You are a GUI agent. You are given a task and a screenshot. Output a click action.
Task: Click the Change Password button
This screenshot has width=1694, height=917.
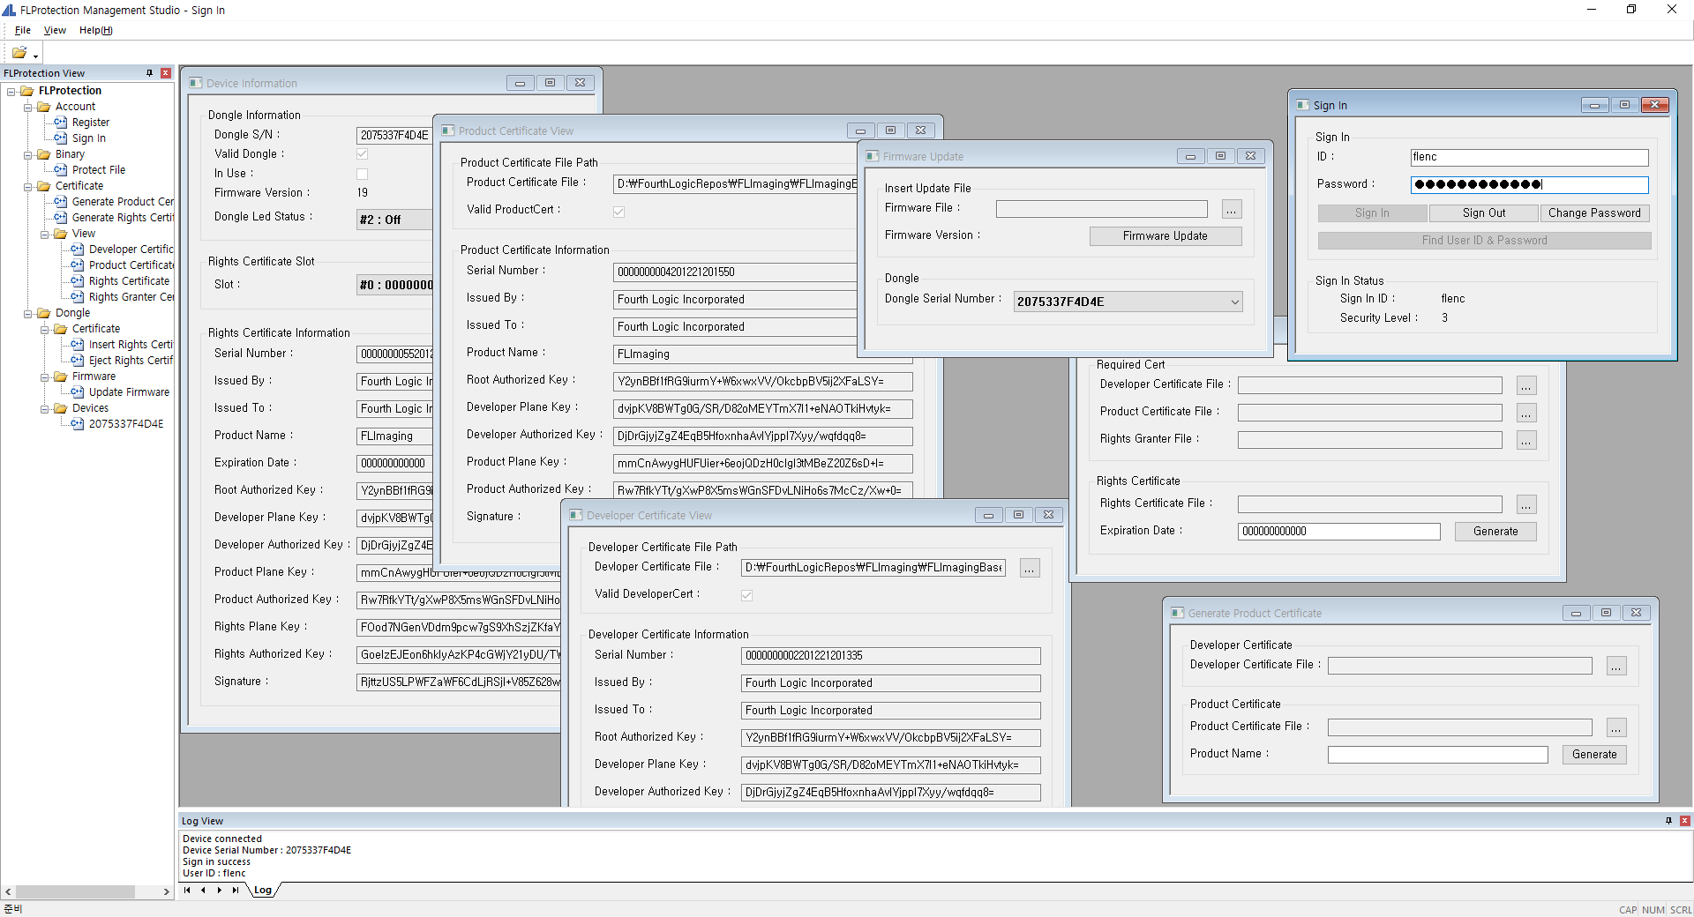(1594, 213)
